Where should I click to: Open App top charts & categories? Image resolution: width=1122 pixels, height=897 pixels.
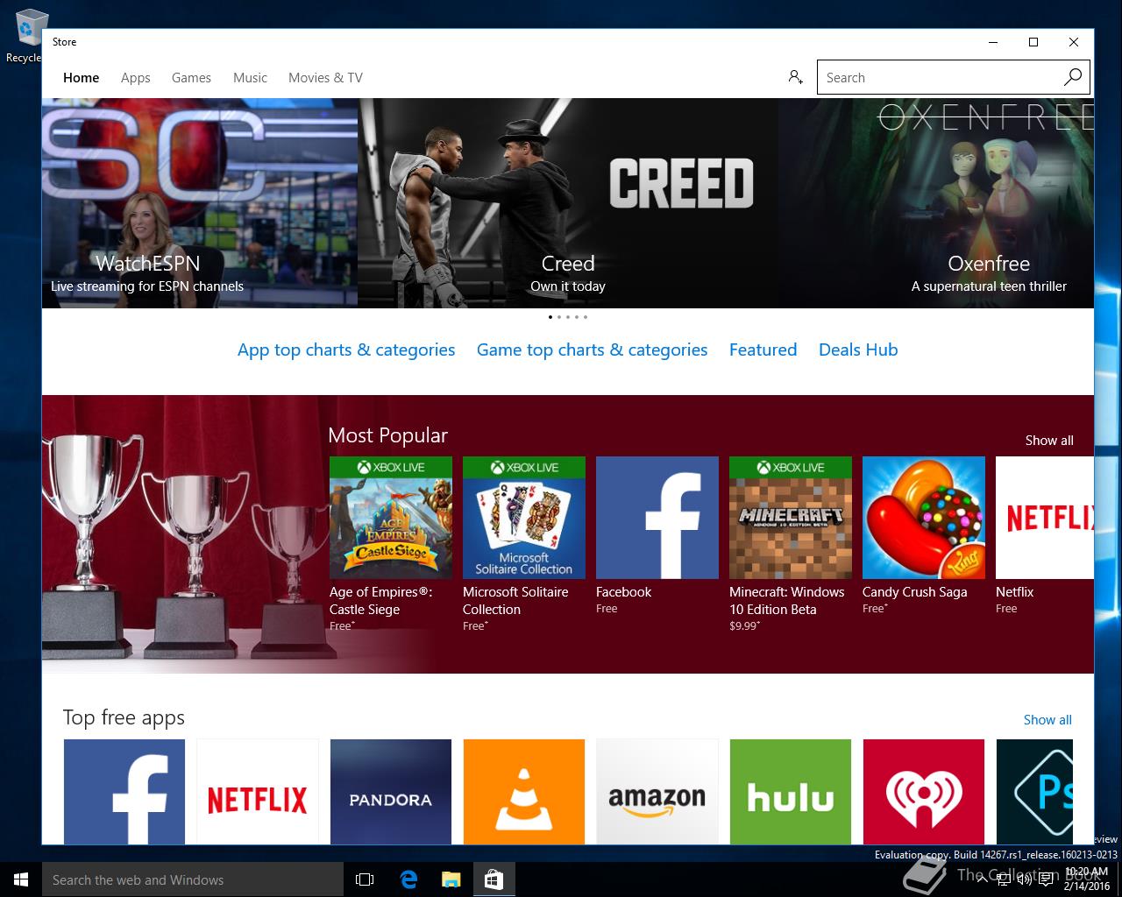tap(346, 350)
